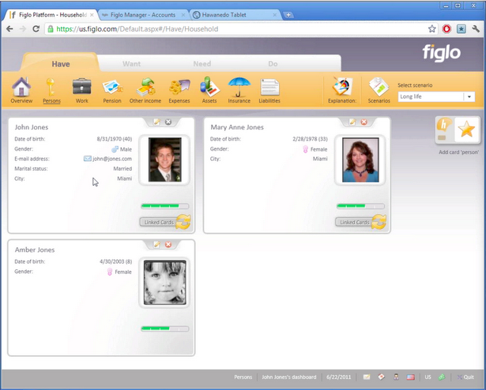Viewport: 486px width, 390px height.
Task: Switch to the Have tab
Action: 61,64
